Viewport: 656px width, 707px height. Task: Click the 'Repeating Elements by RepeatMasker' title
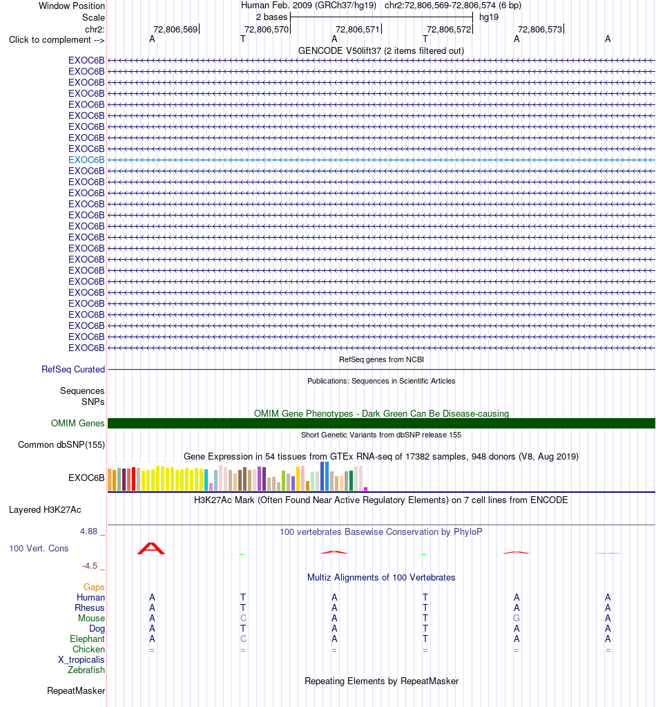click(381, 681)
